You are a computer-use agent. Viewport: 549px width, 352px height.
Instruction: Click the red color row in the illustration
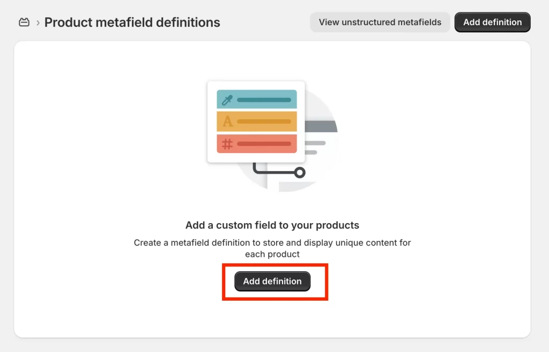coord(257,143)
